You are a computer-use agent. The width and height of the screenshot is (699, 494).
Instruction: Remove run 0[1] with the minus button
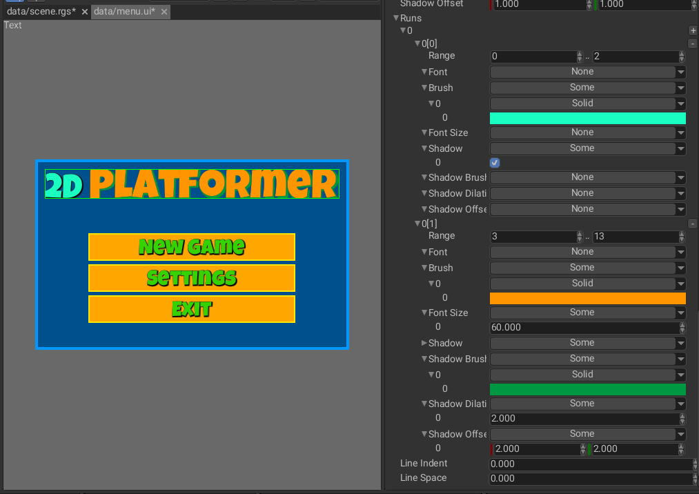pyautogui.click(x=692, y=224)
